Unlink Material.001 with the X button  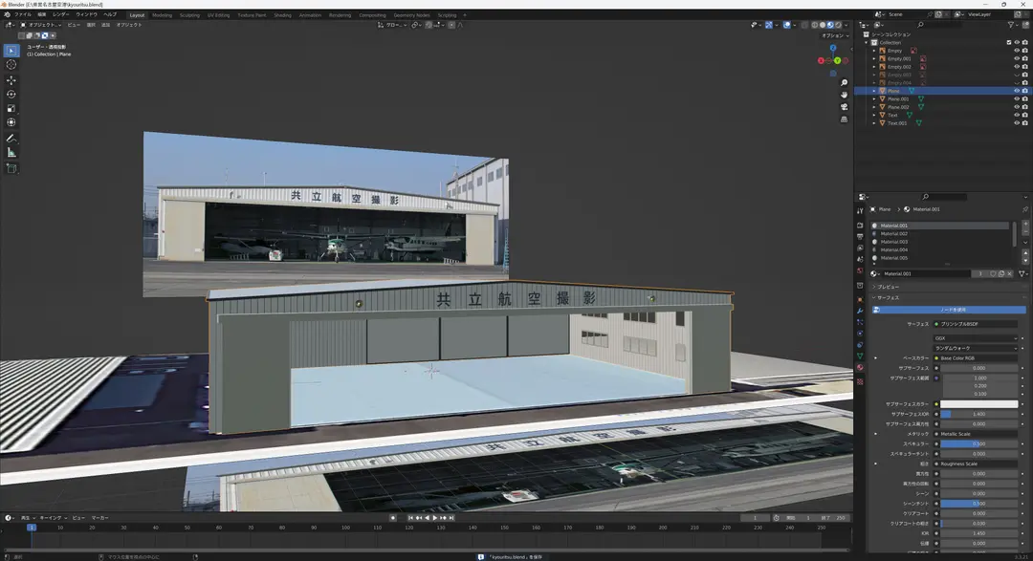pyautogui.click(x=1009, y=274)
